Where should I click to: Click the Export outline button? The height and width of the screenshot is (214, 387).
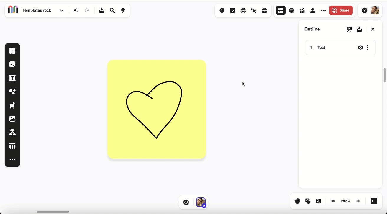(359, 29)
